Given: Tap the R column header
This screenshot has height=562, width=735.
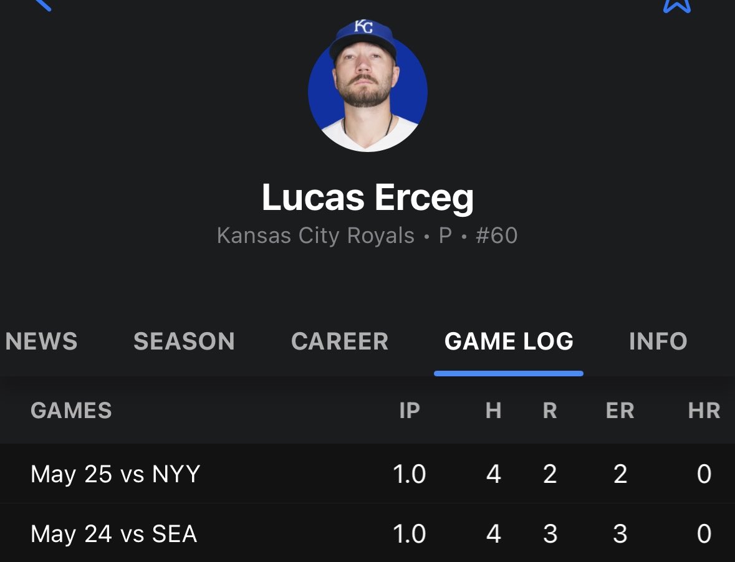Looking at the screenshot, I should 550,410.
